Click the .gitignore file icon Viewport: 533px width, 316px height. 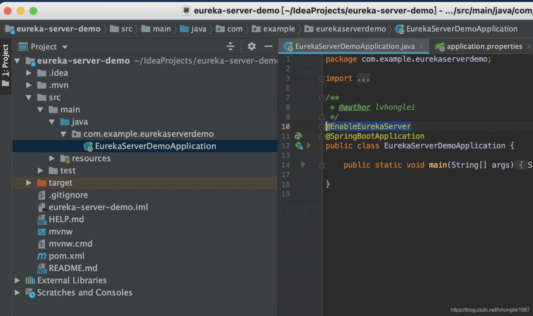(42, 195)
